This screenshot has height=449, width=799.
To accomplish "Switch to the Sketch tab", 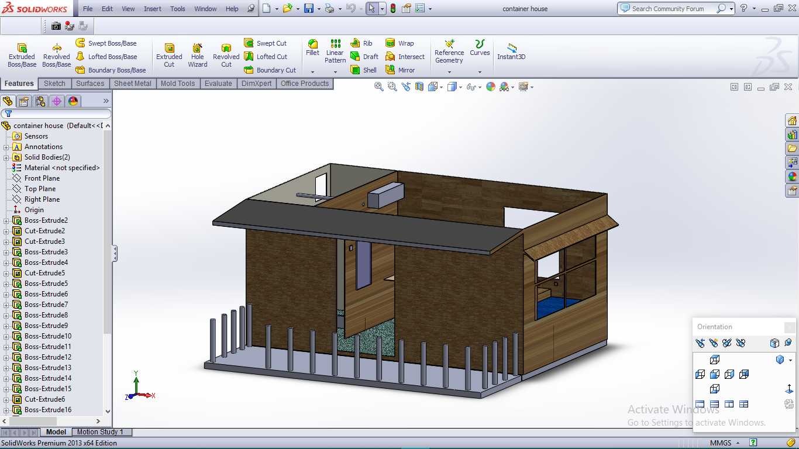I will coord(54,84).
